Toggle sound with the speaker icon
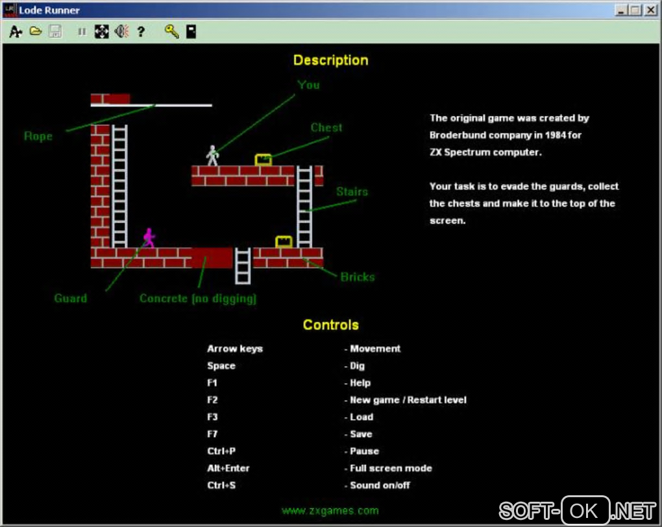The image size is (662, 527). coord(121,31)
